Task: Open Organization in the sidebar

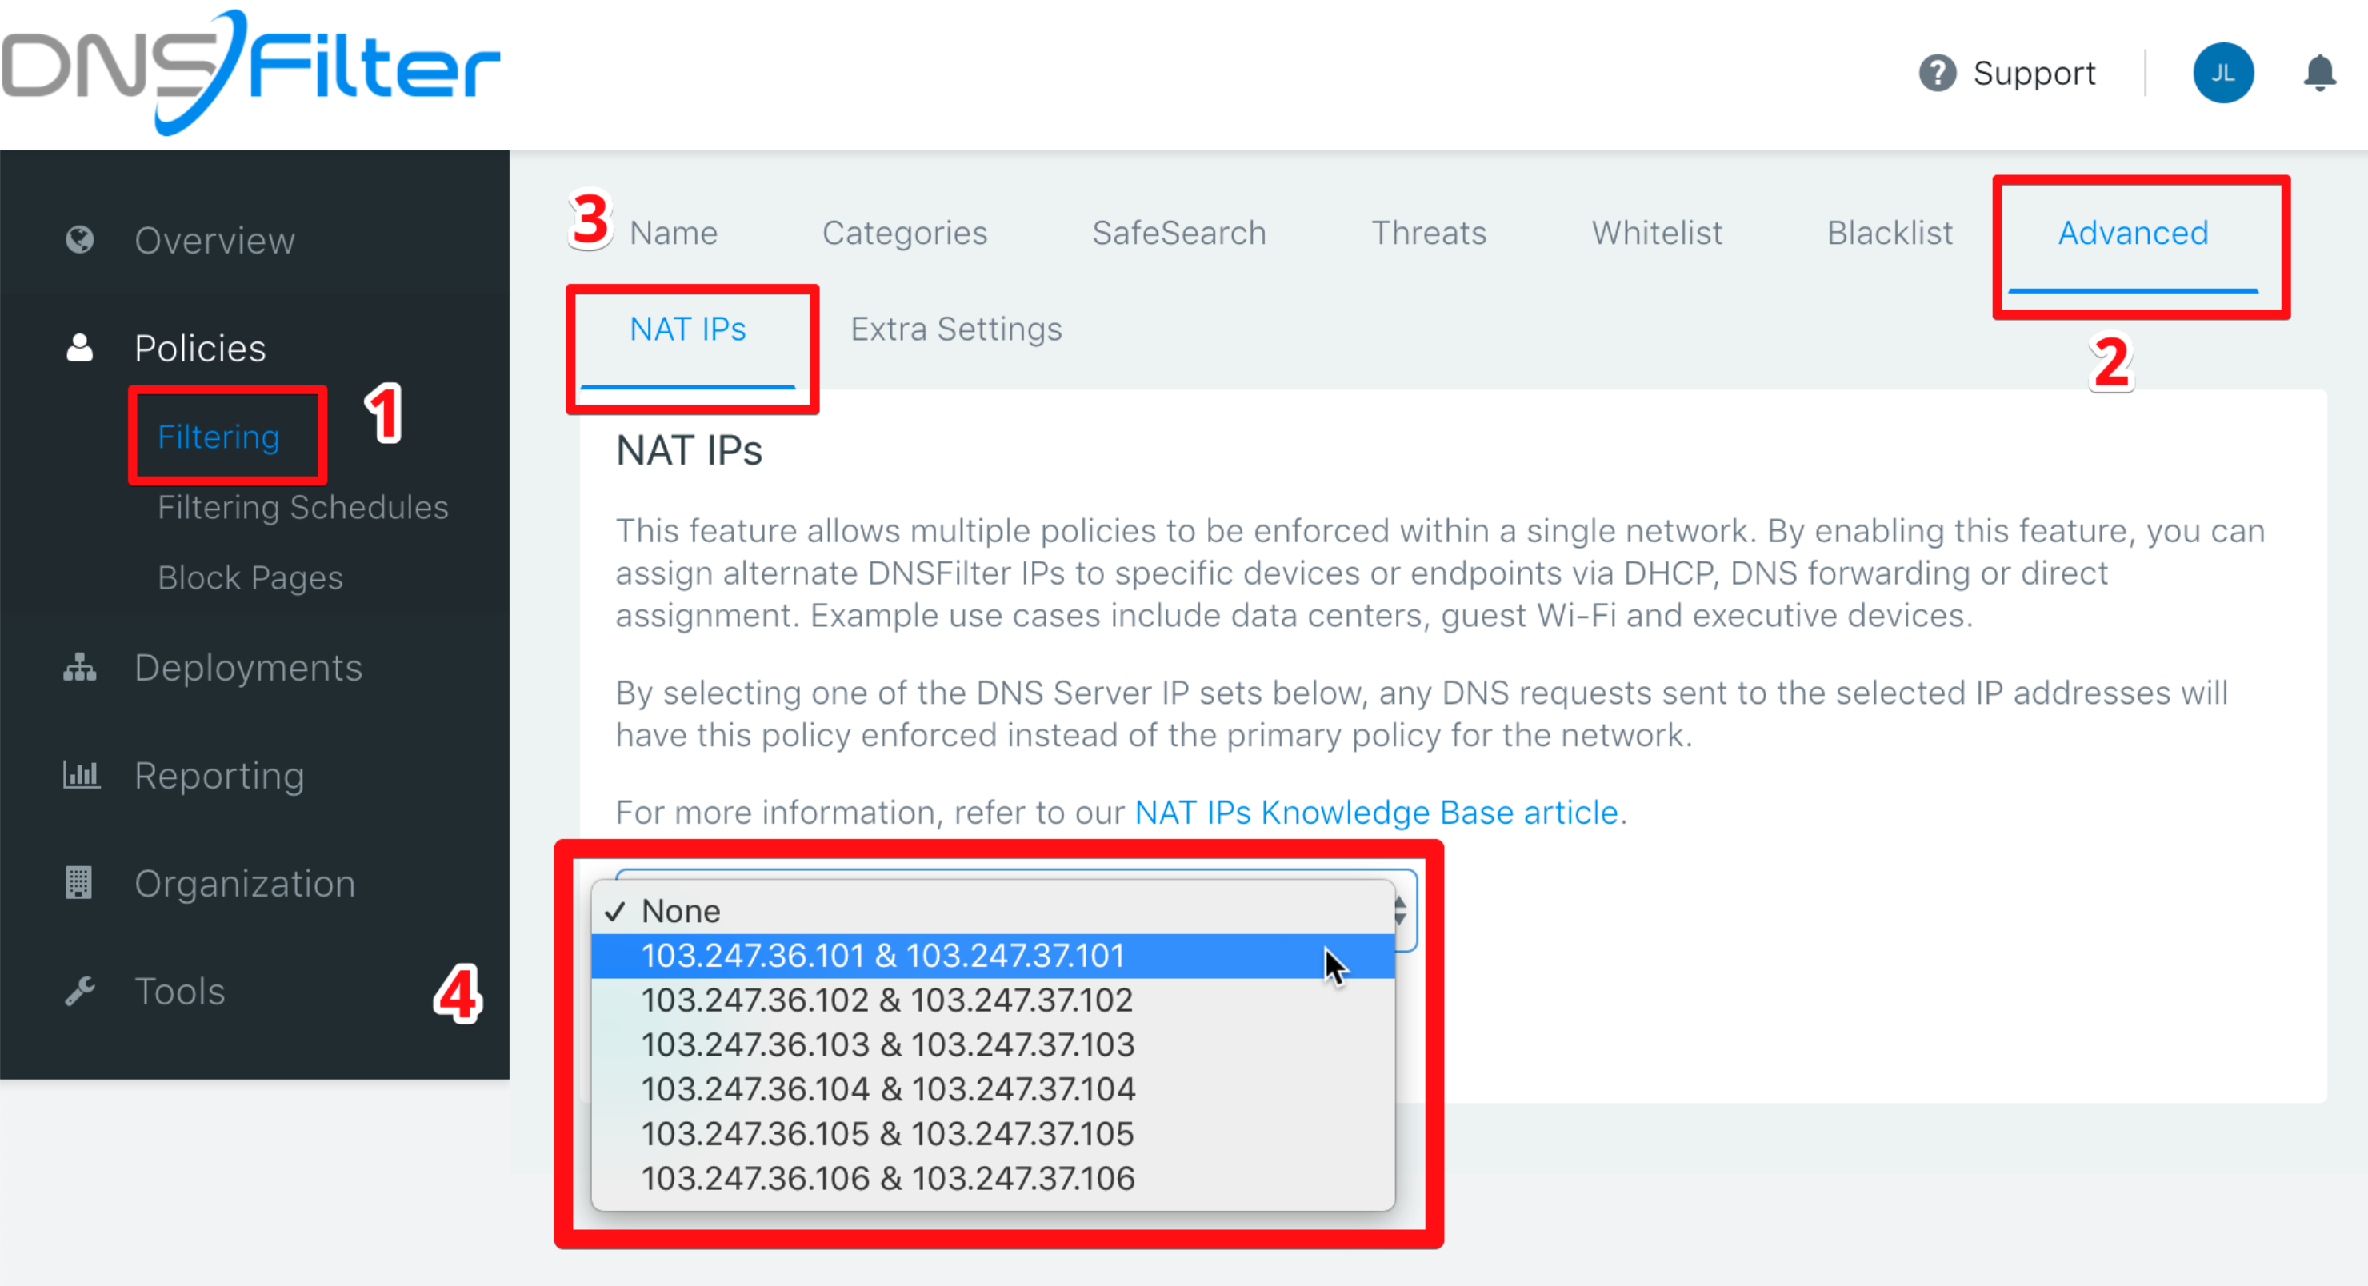Action: pyautogui.click(x=245, y=884)
